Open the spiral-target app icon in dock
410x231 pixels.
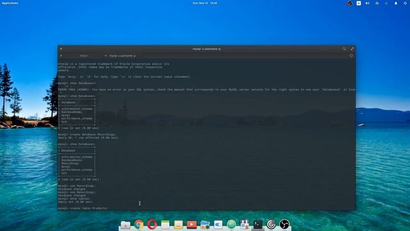click(271, 225)
